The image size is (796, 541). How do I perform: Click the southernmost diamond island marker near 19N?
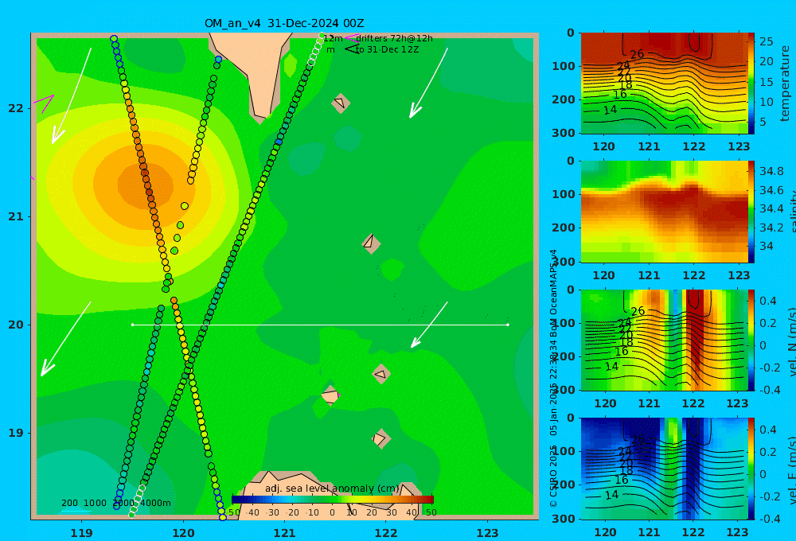click(380, 438)
